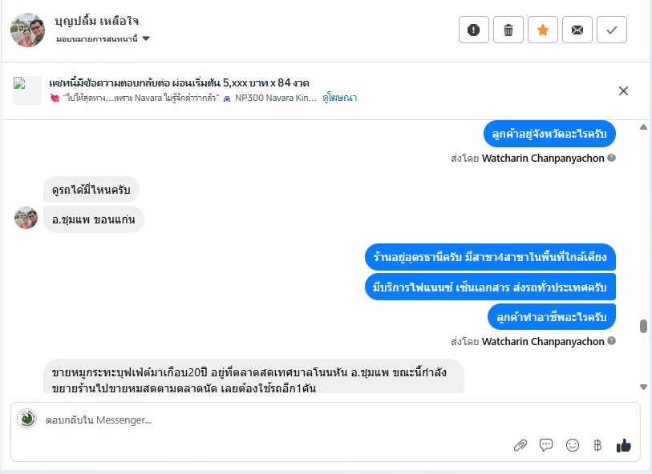652x474 pixels.
Task: Click the spam report exclamation icon
Action: (473, 30)
